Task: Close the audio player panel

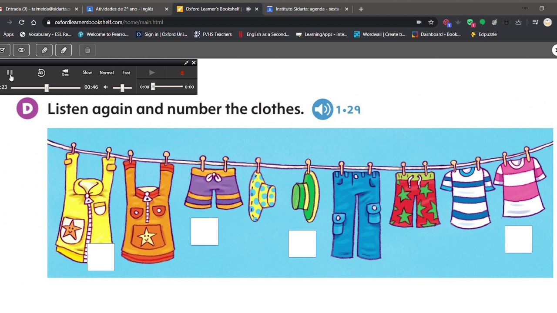Action: coord(194,63)
